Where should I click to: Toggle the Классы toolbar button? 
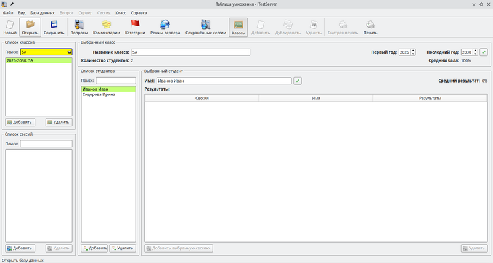coord(238,27)
